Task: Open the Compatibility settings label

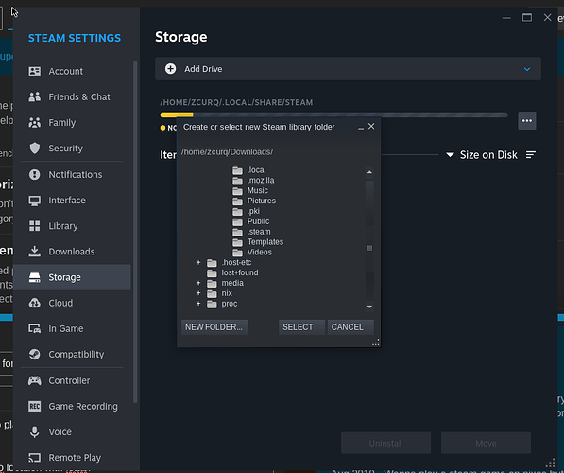Action: (x=77, y=355)
